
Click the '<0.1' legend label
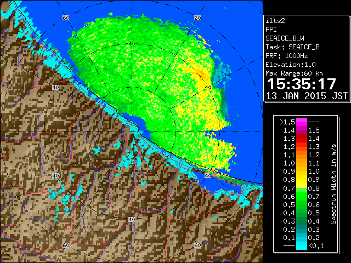[x=316, y=246]
